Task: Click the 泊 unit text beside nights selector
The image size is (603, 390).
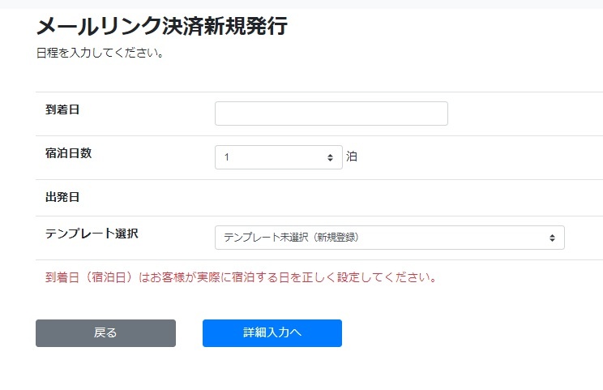Action: coord(352,156)
